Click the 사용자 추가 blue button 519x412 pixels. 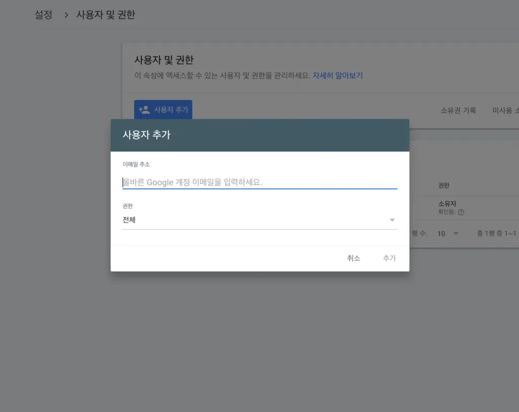[x=163, y=109]
